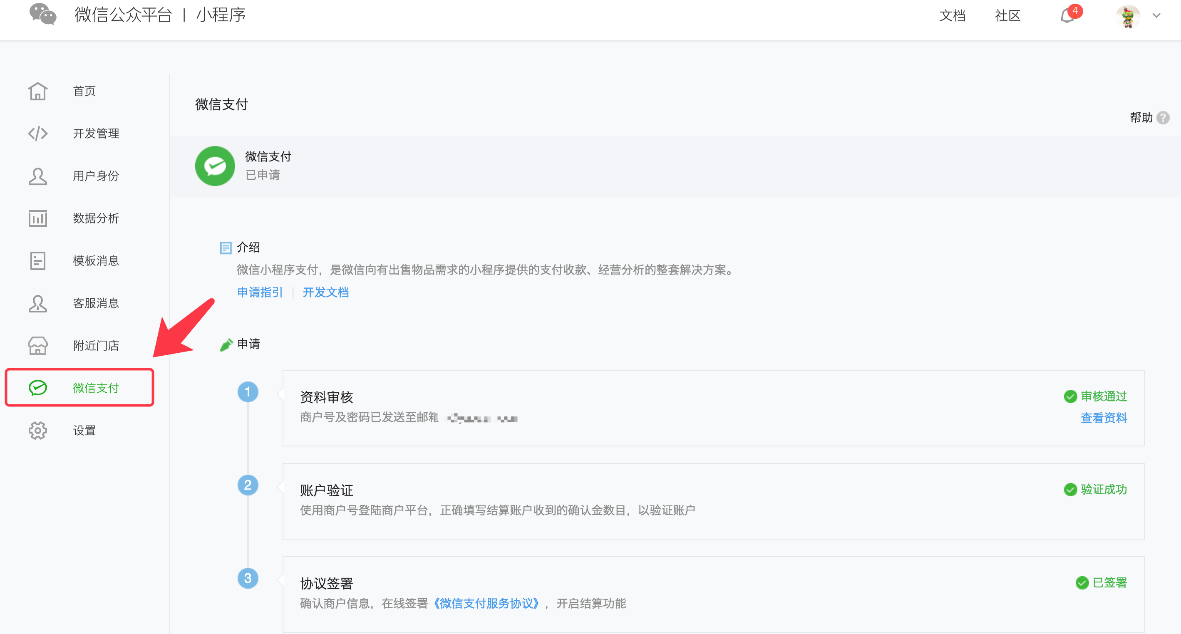Screen dimensions: 1181x634
Task: Click the green 微信支付 round logo
Action: [x=215, y=166]
